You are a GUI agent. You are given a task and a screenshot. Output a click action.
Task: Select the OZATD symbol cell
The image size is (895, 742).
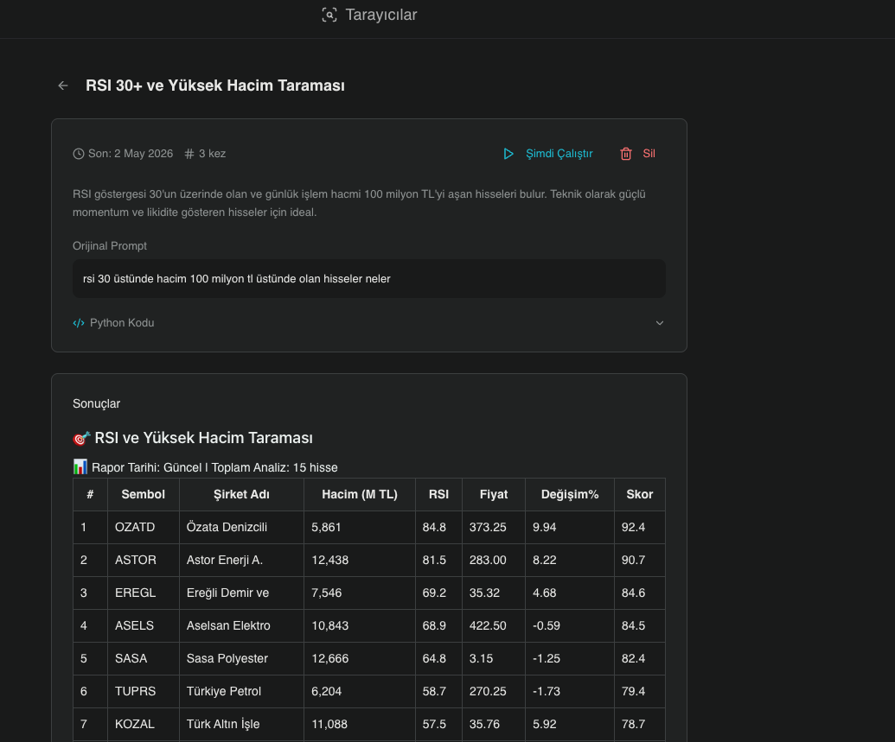click(144, 528)
